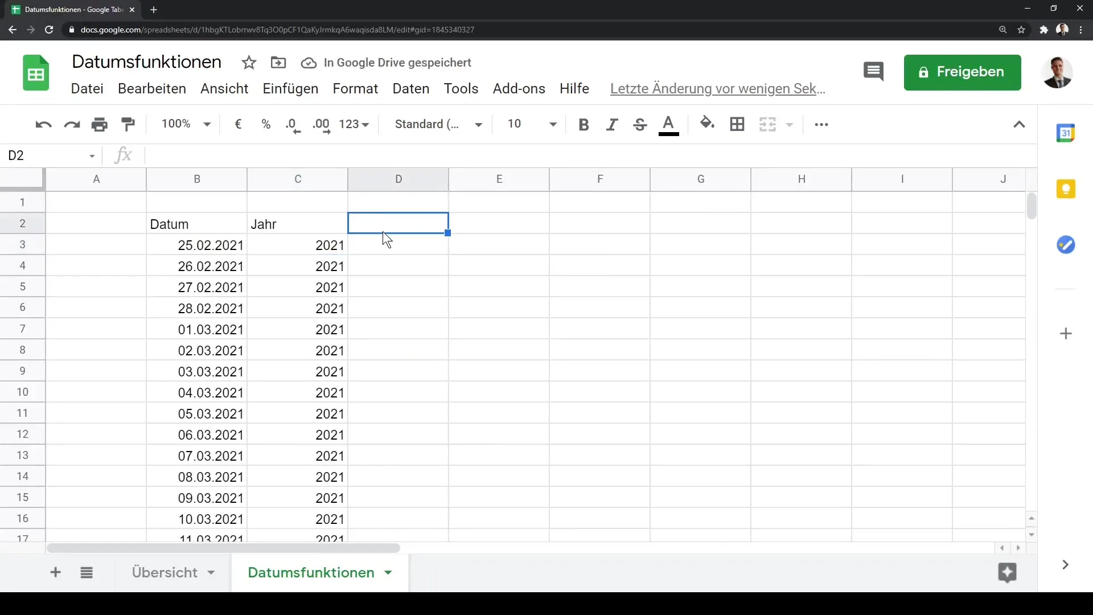This screenshot has width=1093, height=615.
Task: Select the cell containing 25.02.2021
Action: tap(196, 245)
